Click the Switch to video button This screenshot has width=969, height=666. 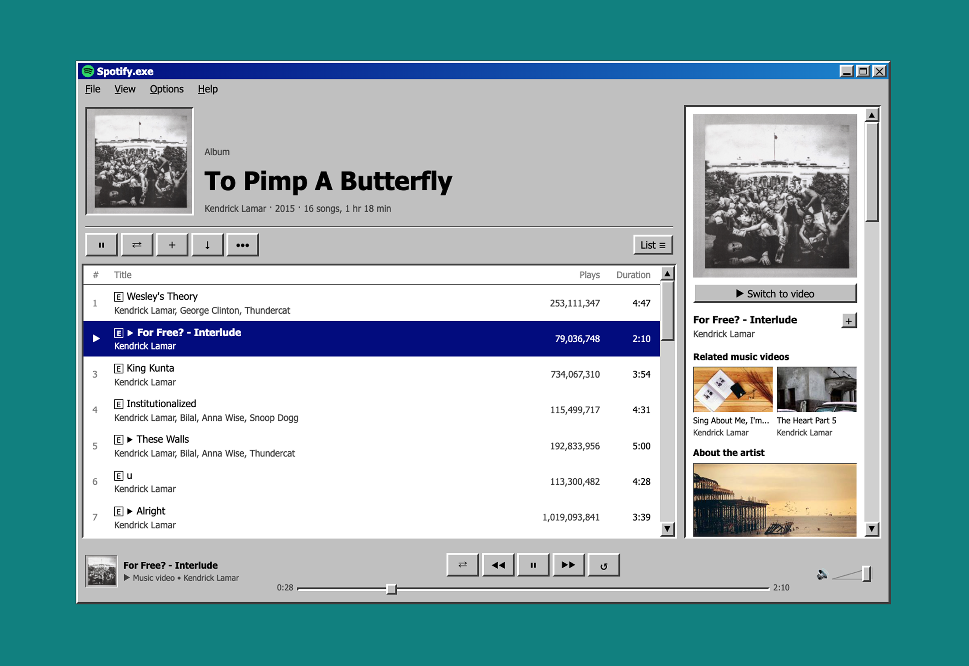(x=775, y=294)
